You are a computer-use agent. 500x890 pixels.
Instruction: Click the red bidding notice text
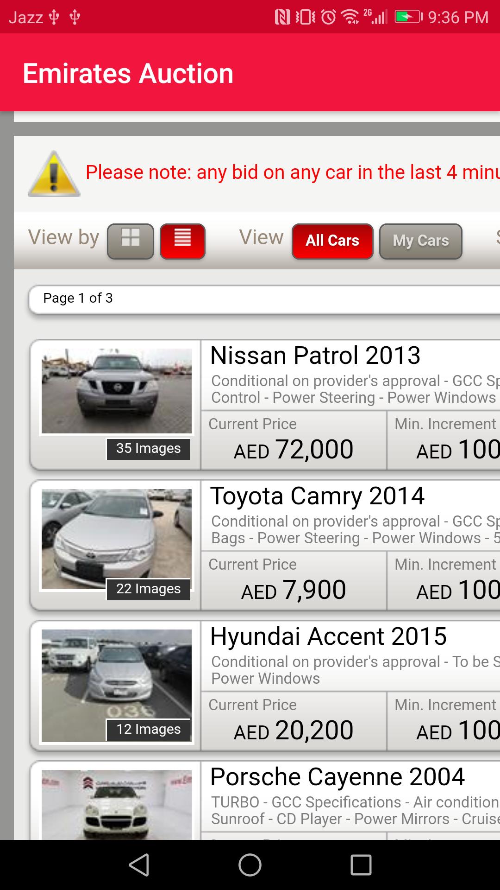tap(293, 172)
